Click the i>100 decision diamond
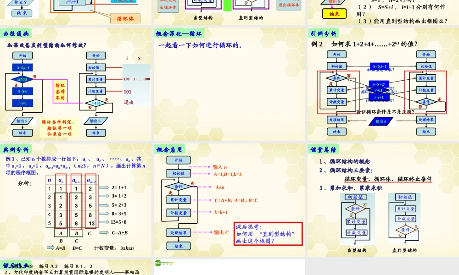The width and height of the screenshot is (459, 275). pos(96,103)
